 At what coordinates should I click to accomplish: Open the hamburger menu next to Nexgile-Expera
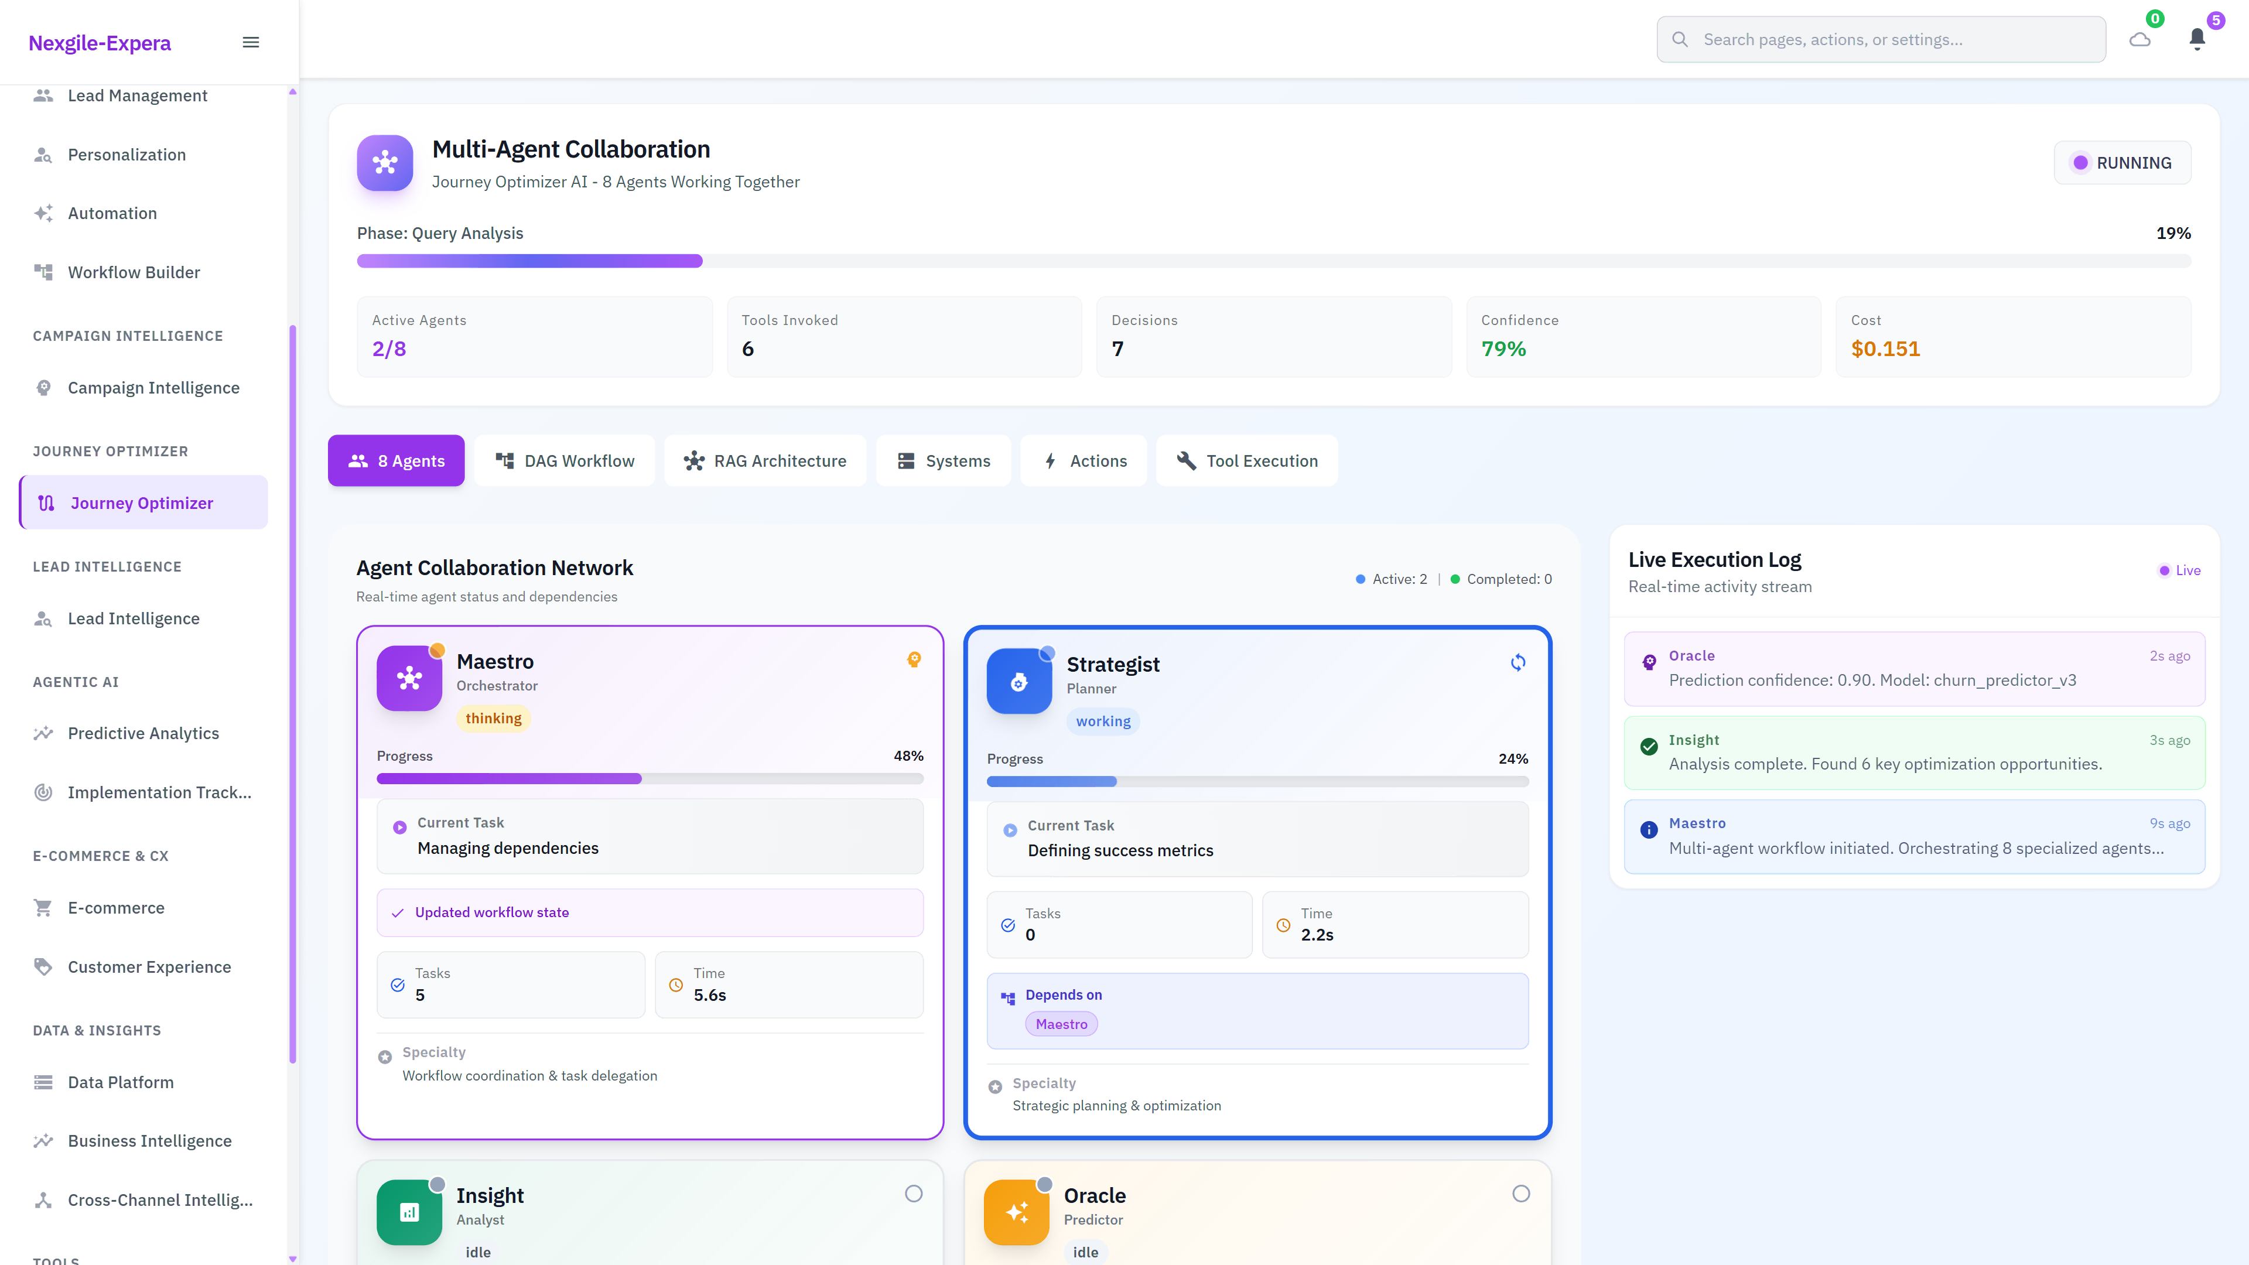tap(251, 41)
